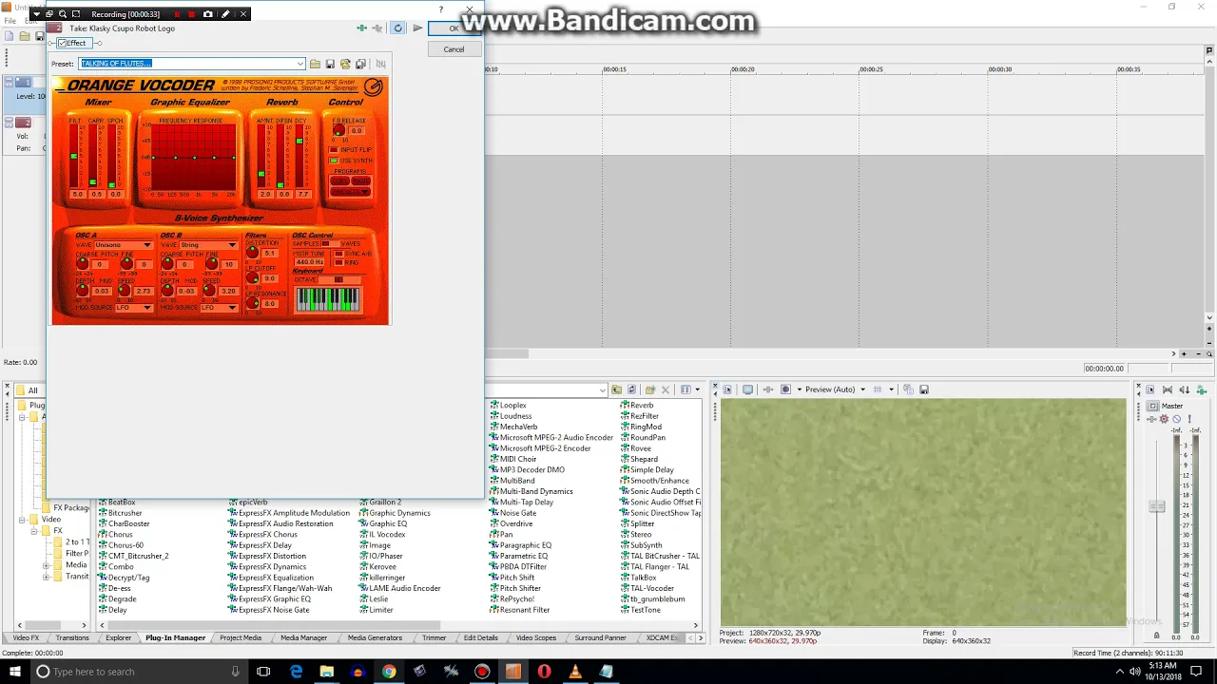Click the downmix output icon in mixer toolbar

(1168, 390)
